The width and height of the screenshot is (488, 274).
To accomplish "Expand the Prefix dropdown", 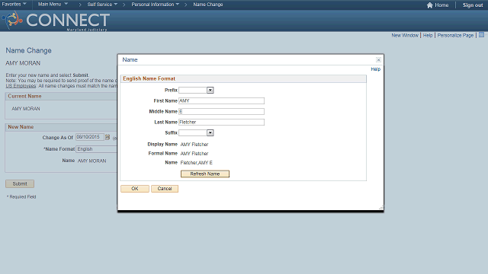I will pos(210,90).
